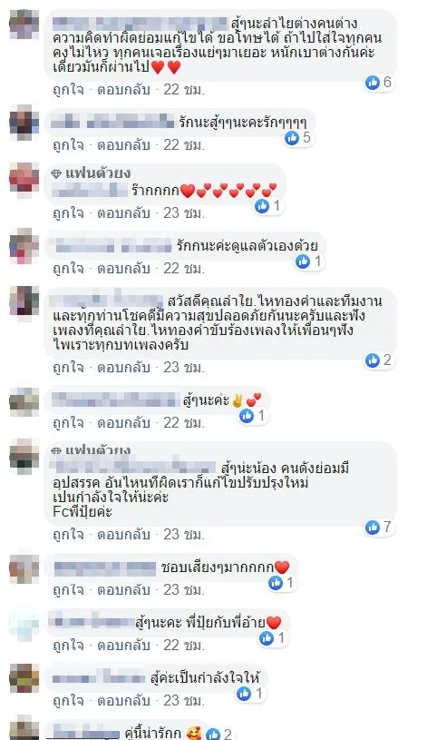
Task: Open like count on สวัสดีคุณลำใย comment
Action: [x=379, y=360]
